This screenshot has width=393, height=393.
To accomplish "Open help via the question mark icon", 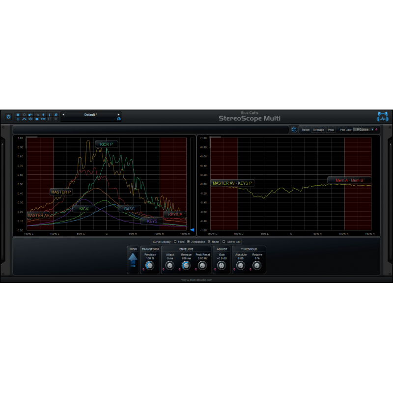I will (42, 114).
